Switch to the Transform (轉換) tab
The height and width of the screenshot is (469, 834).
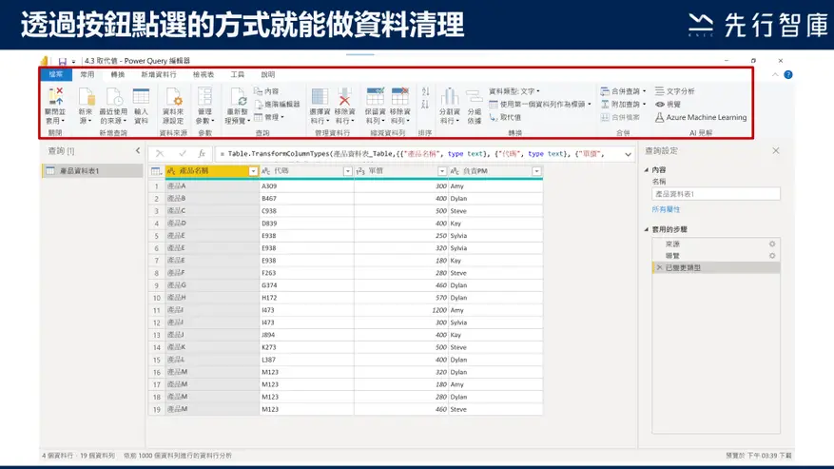point(118,75)
